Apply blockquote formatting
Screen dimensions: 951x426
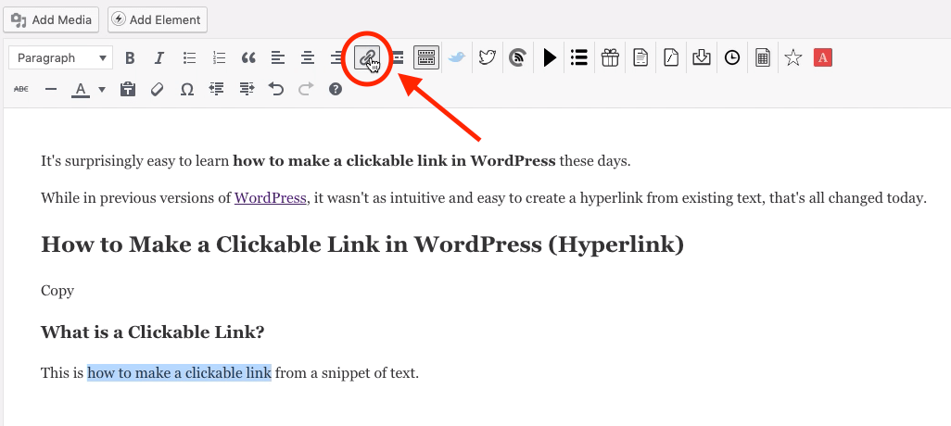click(248, 58)
